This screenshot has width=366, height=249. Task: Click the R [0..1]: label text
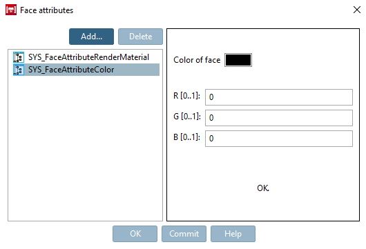[x=186, y=96]
